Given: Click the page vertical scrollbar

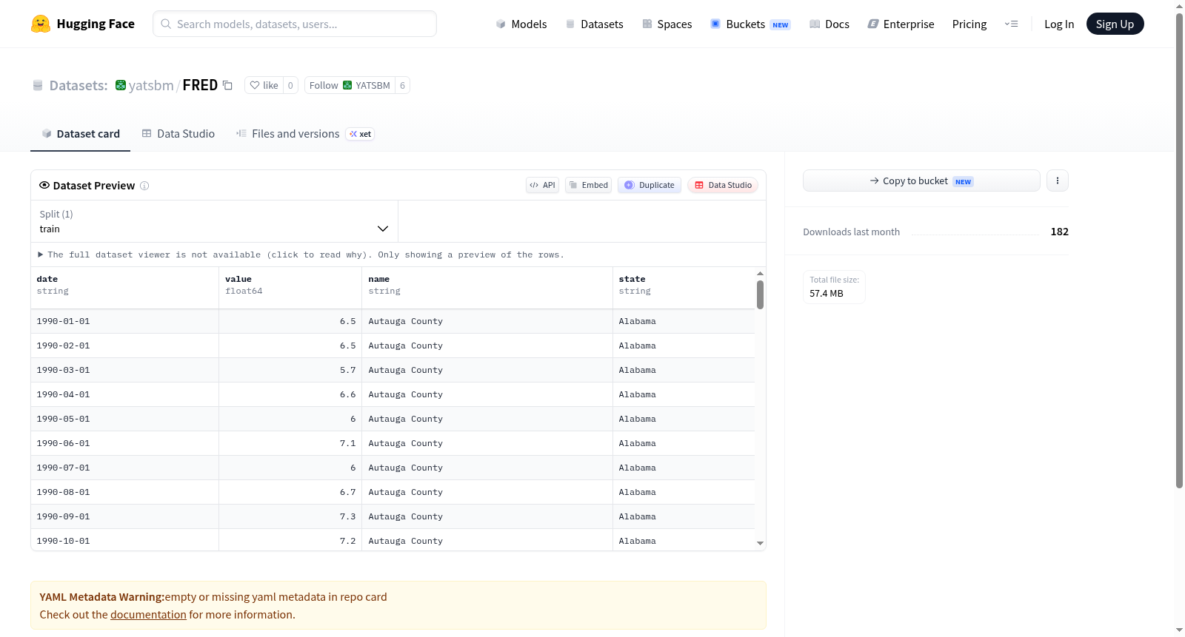Looking at the screenshot, I should [1179, 252].
